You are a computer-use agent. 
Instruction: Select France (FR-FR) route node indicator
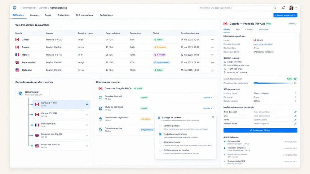pos(87,125)
